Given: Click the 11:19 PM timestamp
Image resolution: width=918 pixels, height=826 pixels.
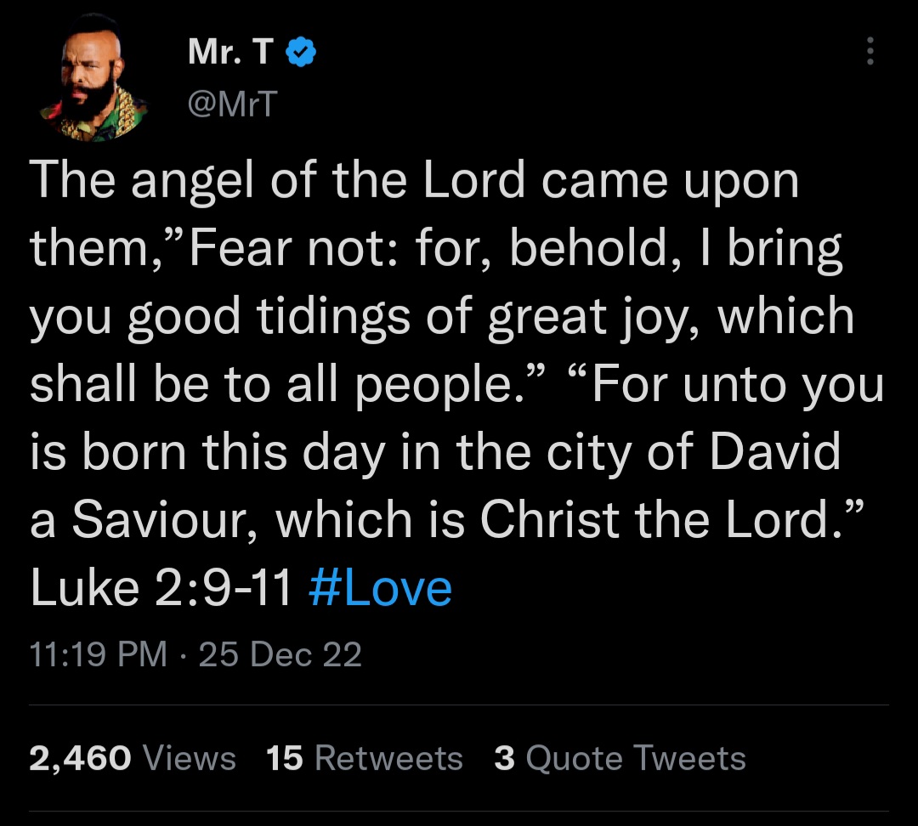Looking at the screenshot, I should pos(99,653).
